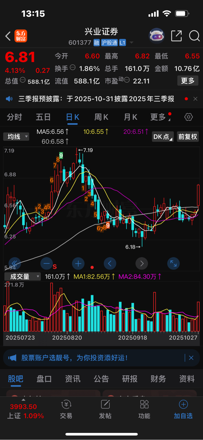The image size is (203, 440).
Task: Tap the back arrow icon
Action: [x=8, y=36]
